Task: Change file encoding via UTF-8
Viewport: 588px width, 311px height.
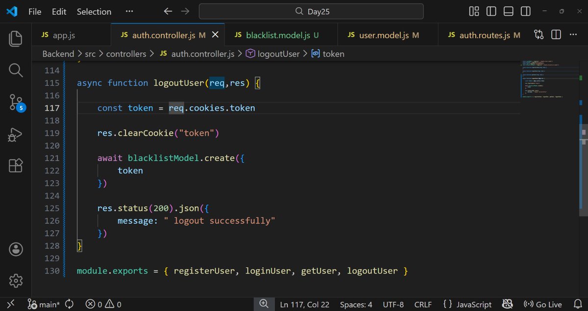Action: click(x=394, y=304)
